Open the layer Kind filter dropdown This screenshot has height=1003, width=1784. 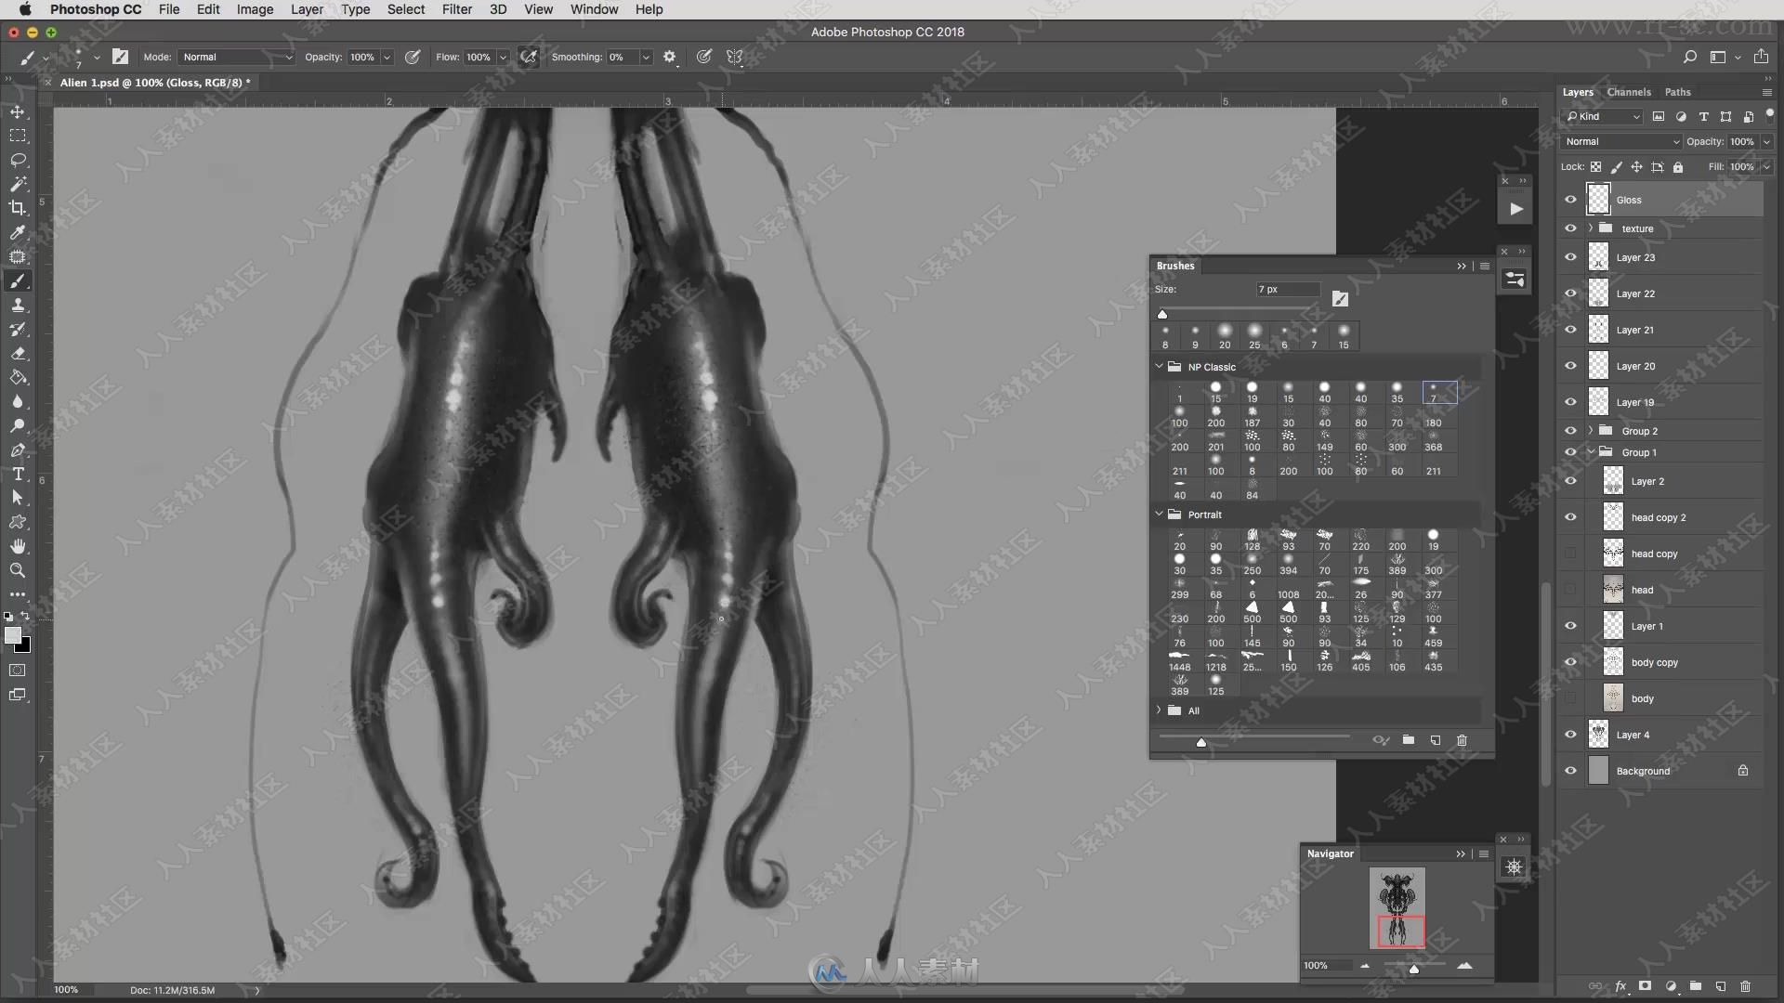click(1603, 117)
